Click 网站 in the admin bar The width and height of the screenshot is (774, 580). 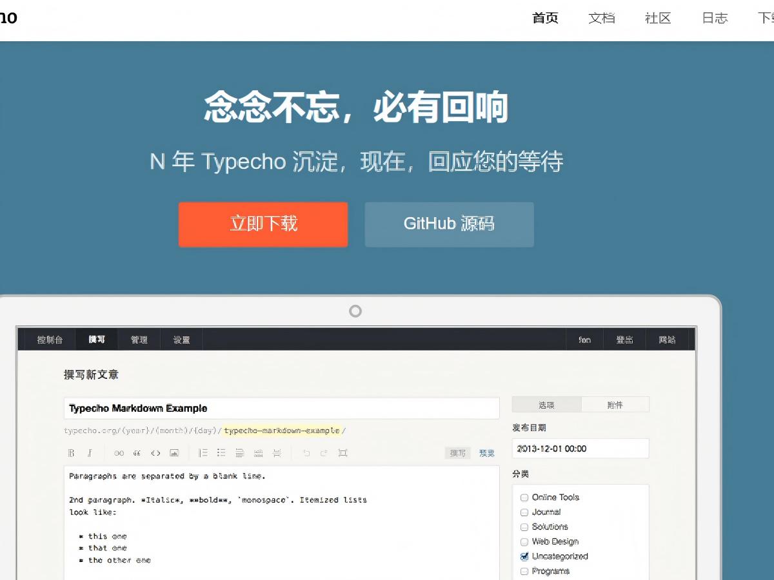[667, 340]
